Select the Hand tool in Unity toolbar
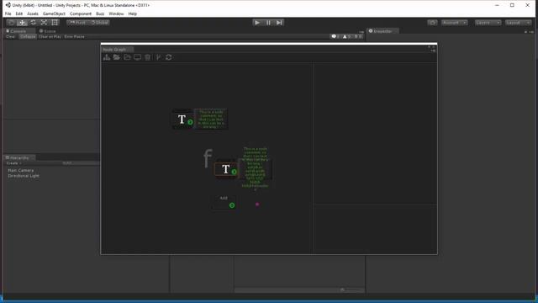 (11, 23)
